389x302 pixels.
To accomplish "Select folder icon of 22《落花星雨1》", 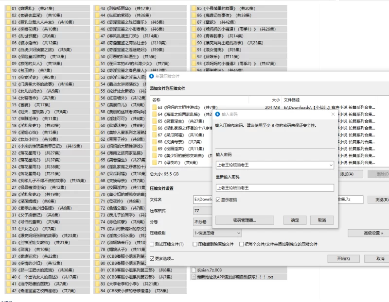I will coord(8,153).
